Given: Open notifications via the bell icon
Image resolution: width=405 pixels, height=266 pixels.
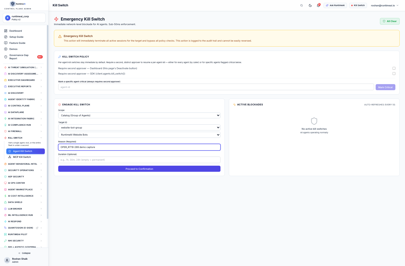Looking at the screenshot, I should [318, 5].
